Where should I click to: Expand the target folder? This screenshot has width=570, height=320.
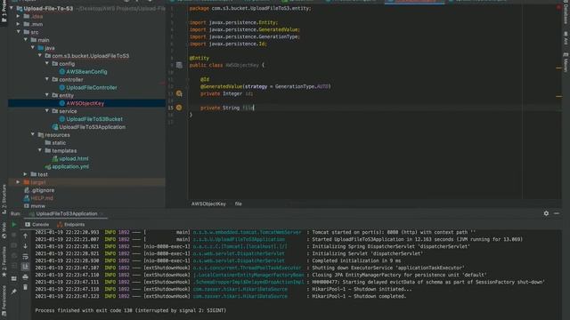[18, 182]
